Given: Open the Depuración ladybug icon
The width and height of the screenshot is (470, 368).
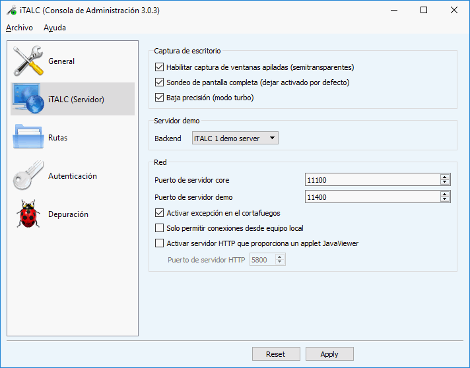Looking at the screenshot, I should coord(28,214).
